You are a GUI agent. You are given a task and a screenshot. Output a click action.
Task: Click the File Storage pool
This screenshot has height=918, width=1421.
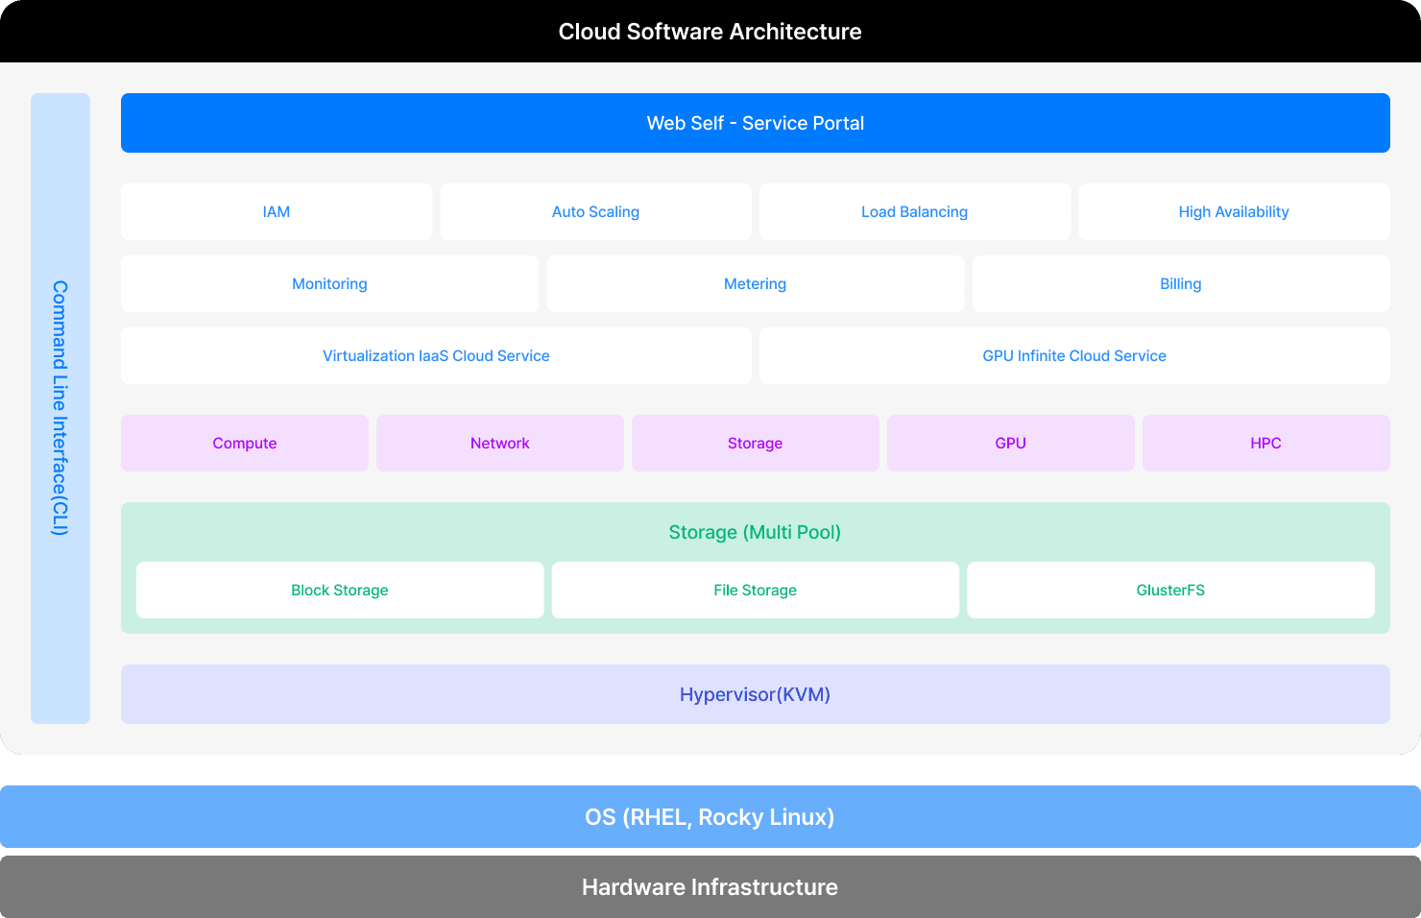tap(755, 590)
